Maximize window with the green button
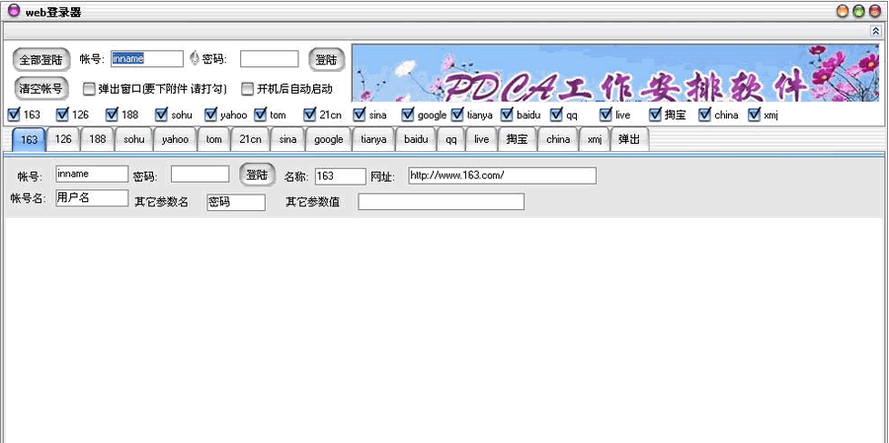This screenshot has width=889, height=443. coord(859,11)
